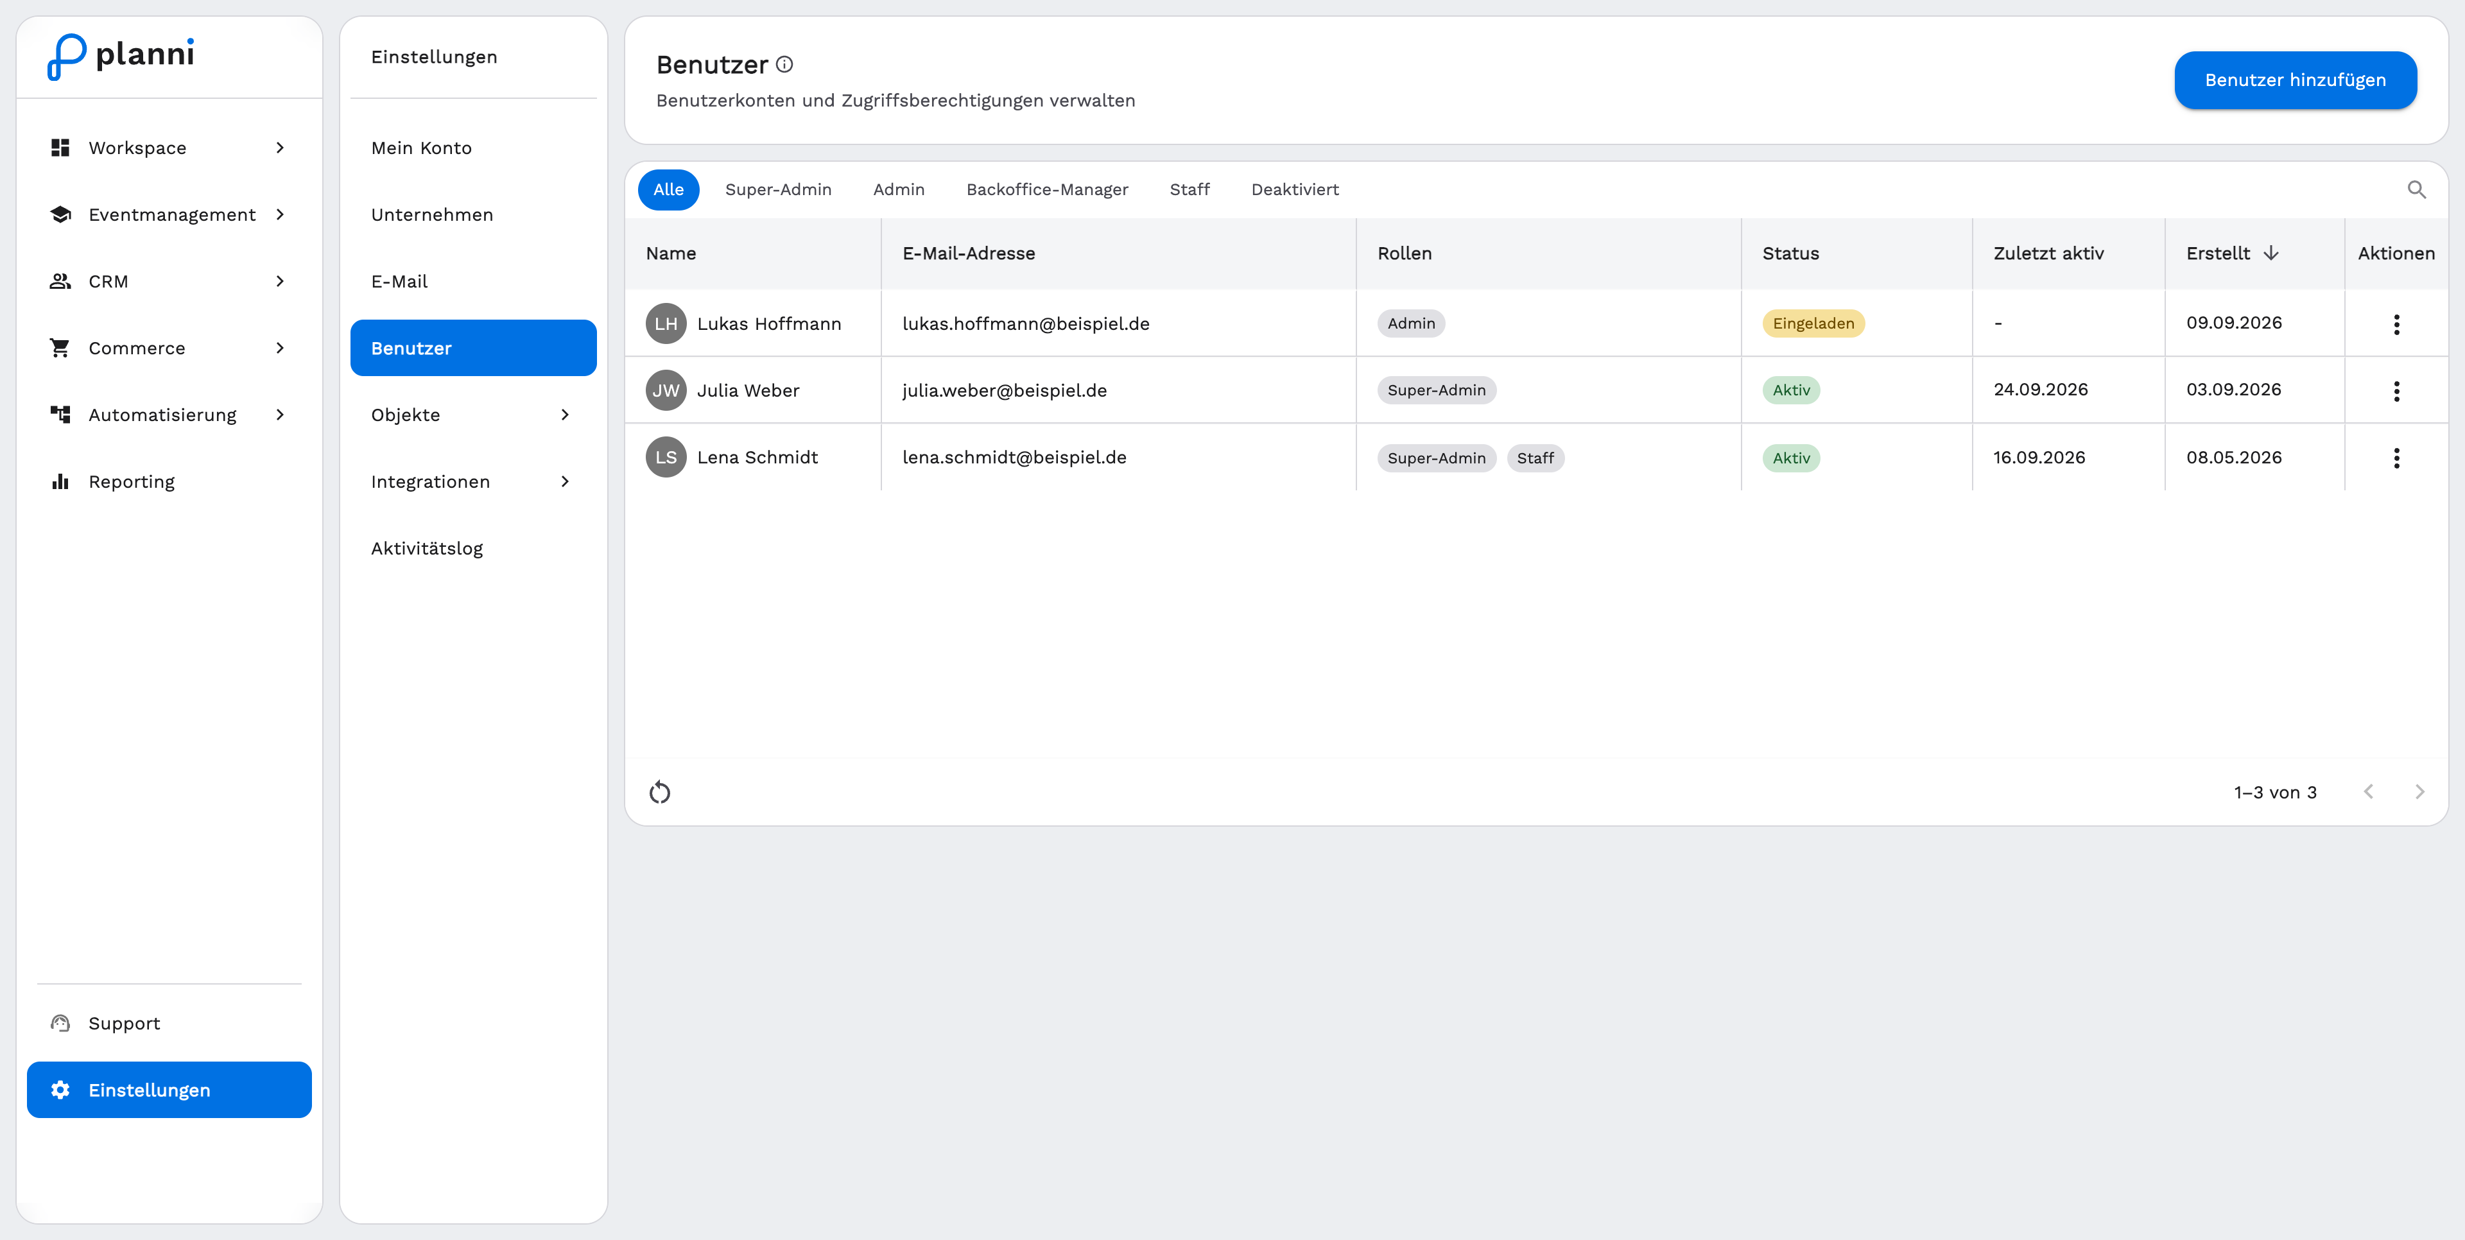Viewport: 2465px width, 1240px height.
Task: Open actions menu for Lukas Hoffmann
Action: [x=2396, y=324]
